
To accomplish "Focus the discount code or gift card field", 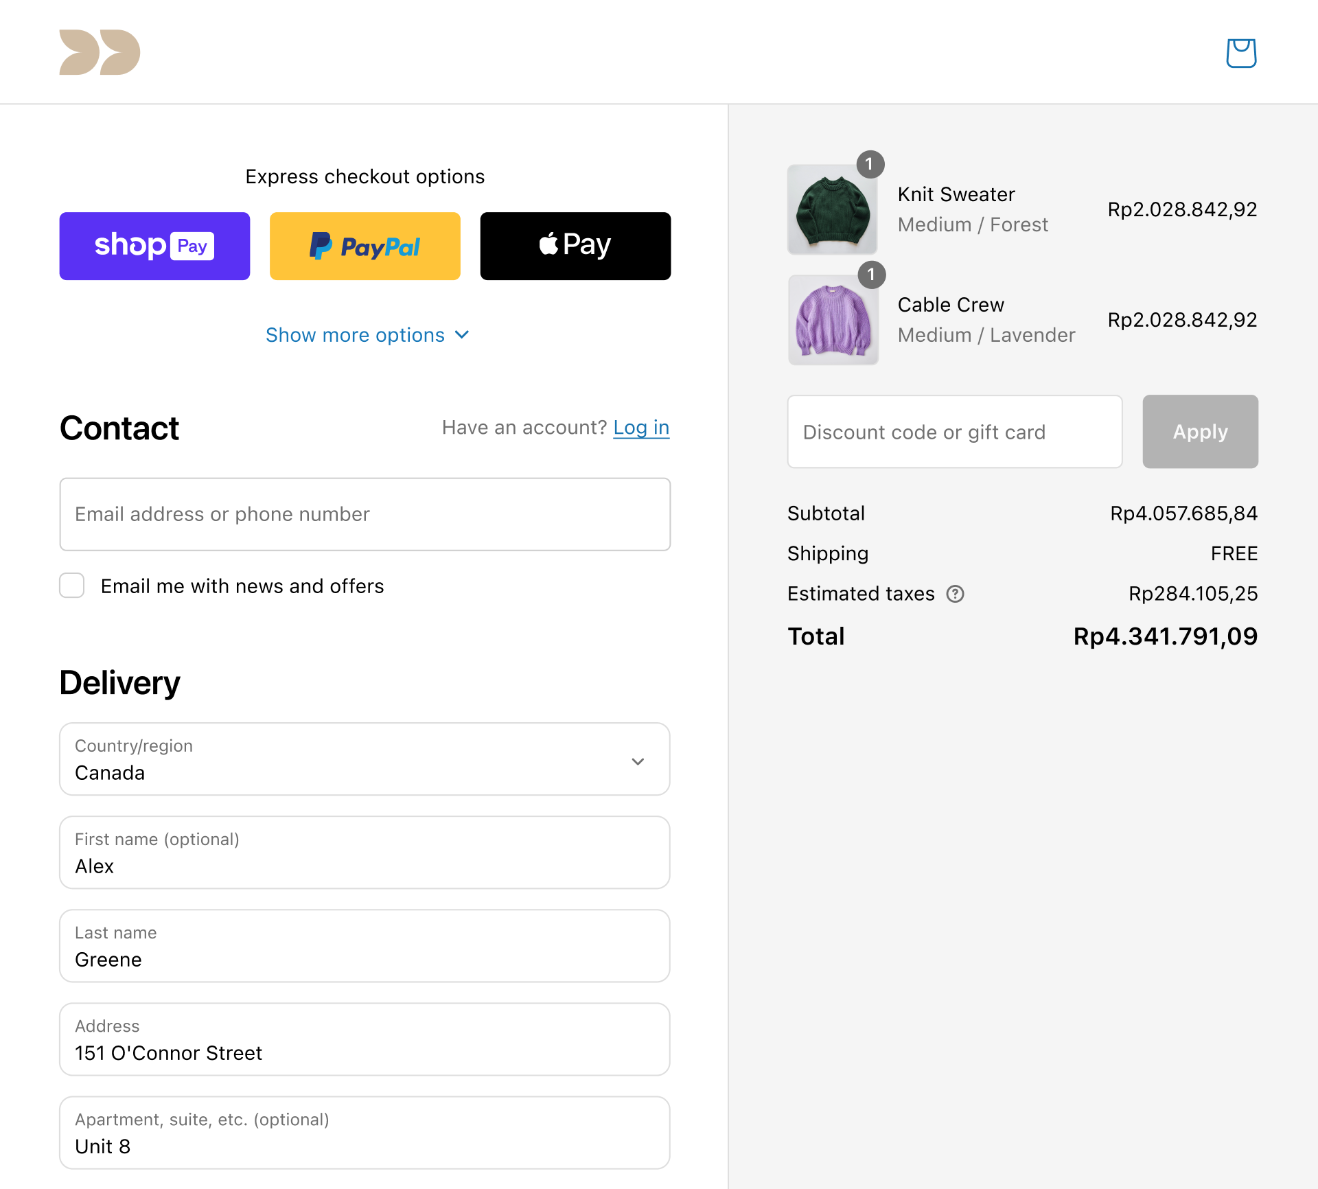I will coord(955,432).
